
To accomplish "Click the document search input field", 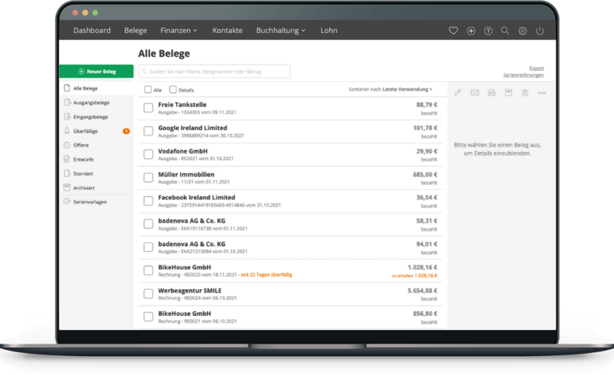I will click(x=214, y=72).
